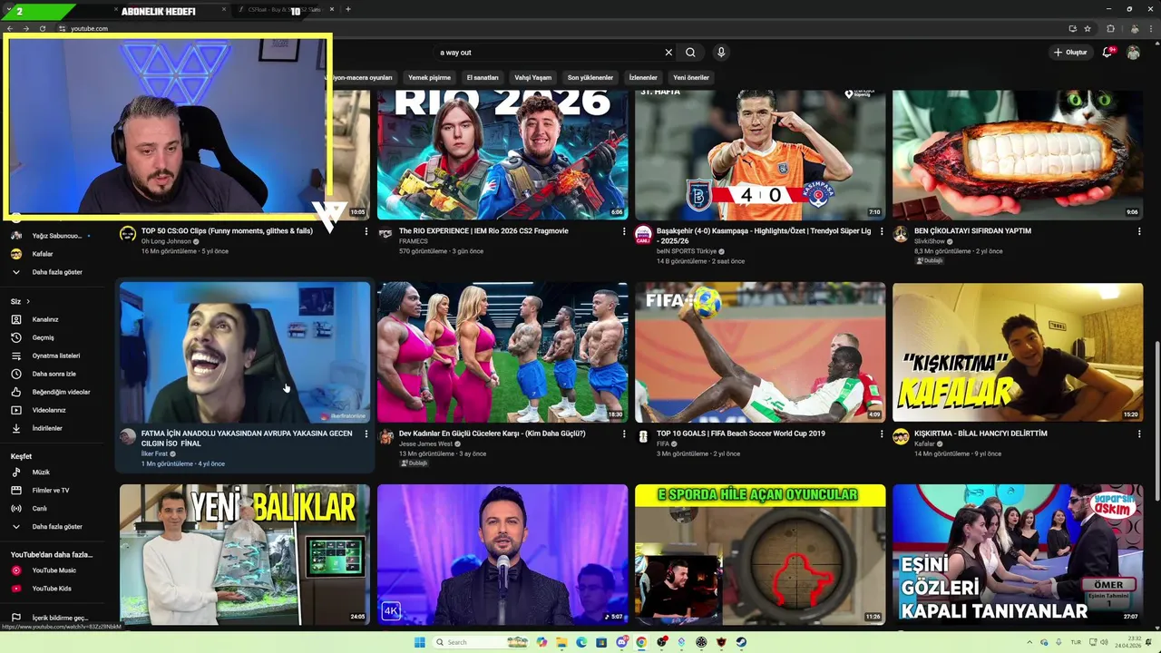The width and height of the screenshot is (1161, 653).
Task: Open YouTube Kids link in sidebar
Action: (52, 589)
